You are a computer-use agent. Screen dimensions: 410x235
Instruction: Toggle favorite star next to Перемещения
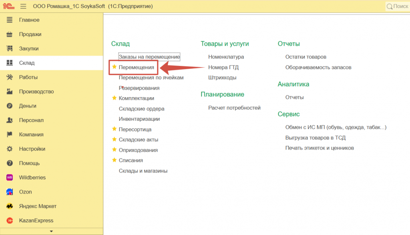click(115, 67)
